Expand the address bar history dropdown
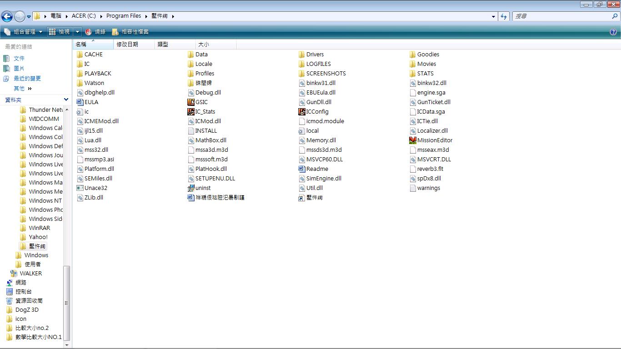The image size is (621, 349). point(493,16)
